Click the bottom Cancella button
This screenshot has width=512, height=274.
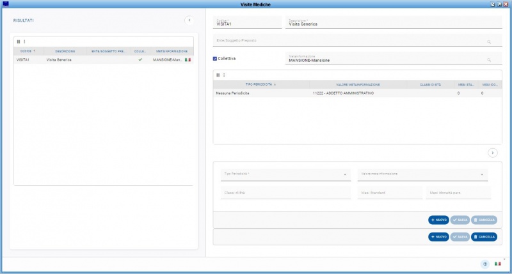[x=484, y=236]
